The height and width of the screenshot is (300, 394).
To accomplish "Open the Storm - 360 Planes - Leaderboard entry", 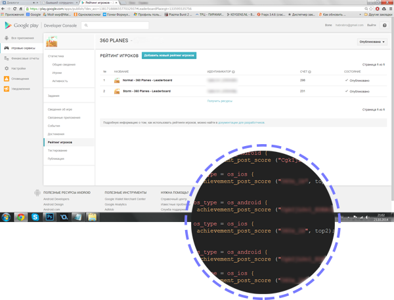I will tap(146, 91).
